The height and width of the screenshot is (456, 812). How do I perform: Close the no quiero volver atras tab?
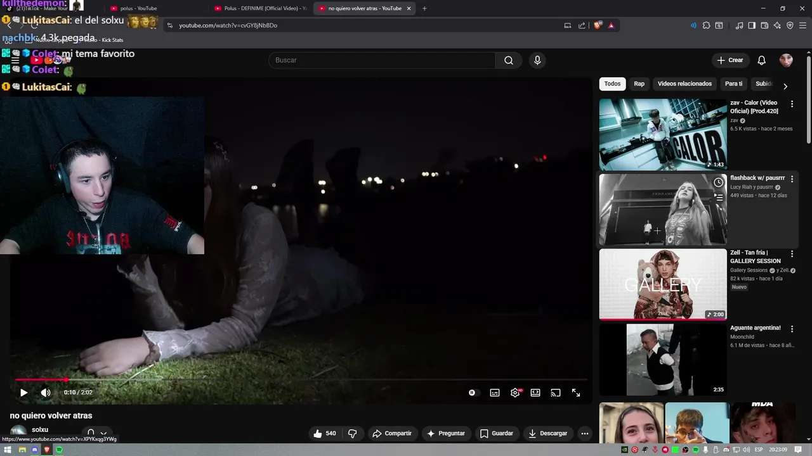(x=409, y=8)
